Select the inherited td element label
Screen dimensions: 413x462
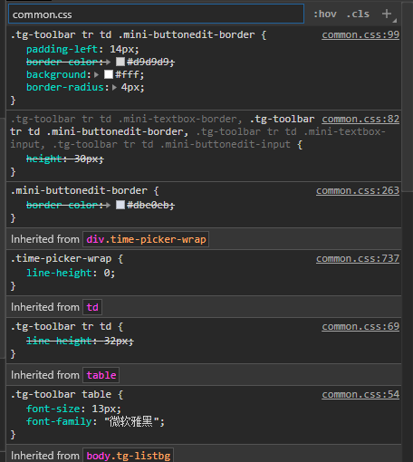tap(92, 307)
